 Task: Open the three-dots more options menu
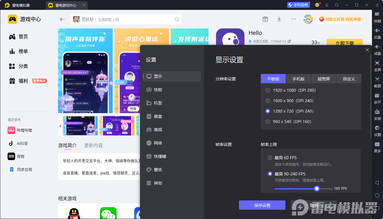[294, 19]
